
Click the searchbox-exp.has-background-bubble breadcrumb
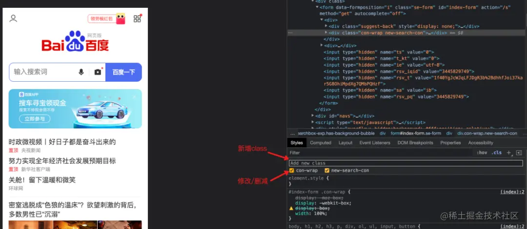(336, 133)
